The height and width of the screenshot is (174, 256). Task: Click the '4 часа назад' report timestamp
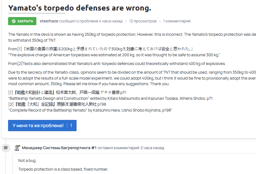click(110, 21)
